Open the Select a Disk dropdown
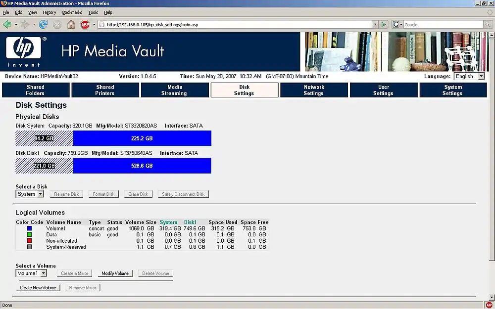 coord(30,194)
